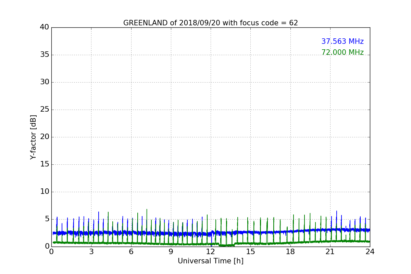Click x-axis tick label 15
This screenshot has height=274, width=411.
[250, 252]
